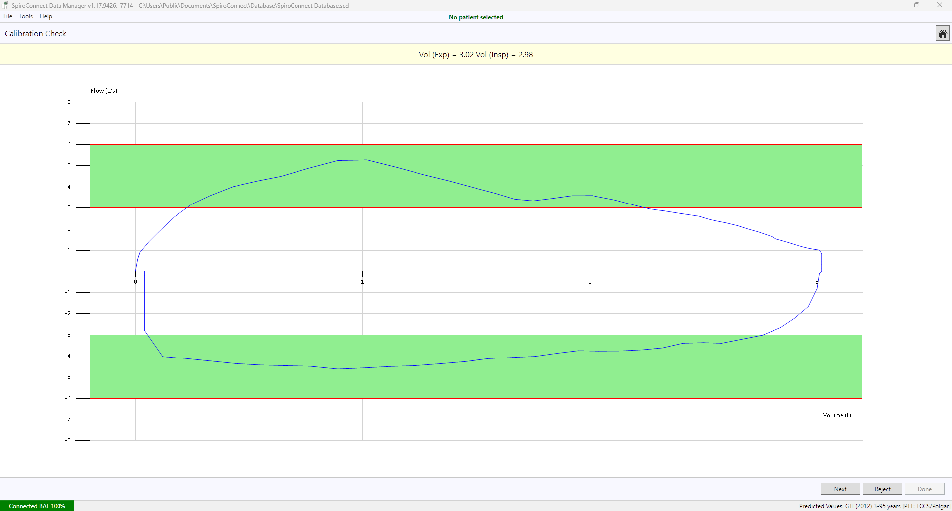Open the File menu

8,16
